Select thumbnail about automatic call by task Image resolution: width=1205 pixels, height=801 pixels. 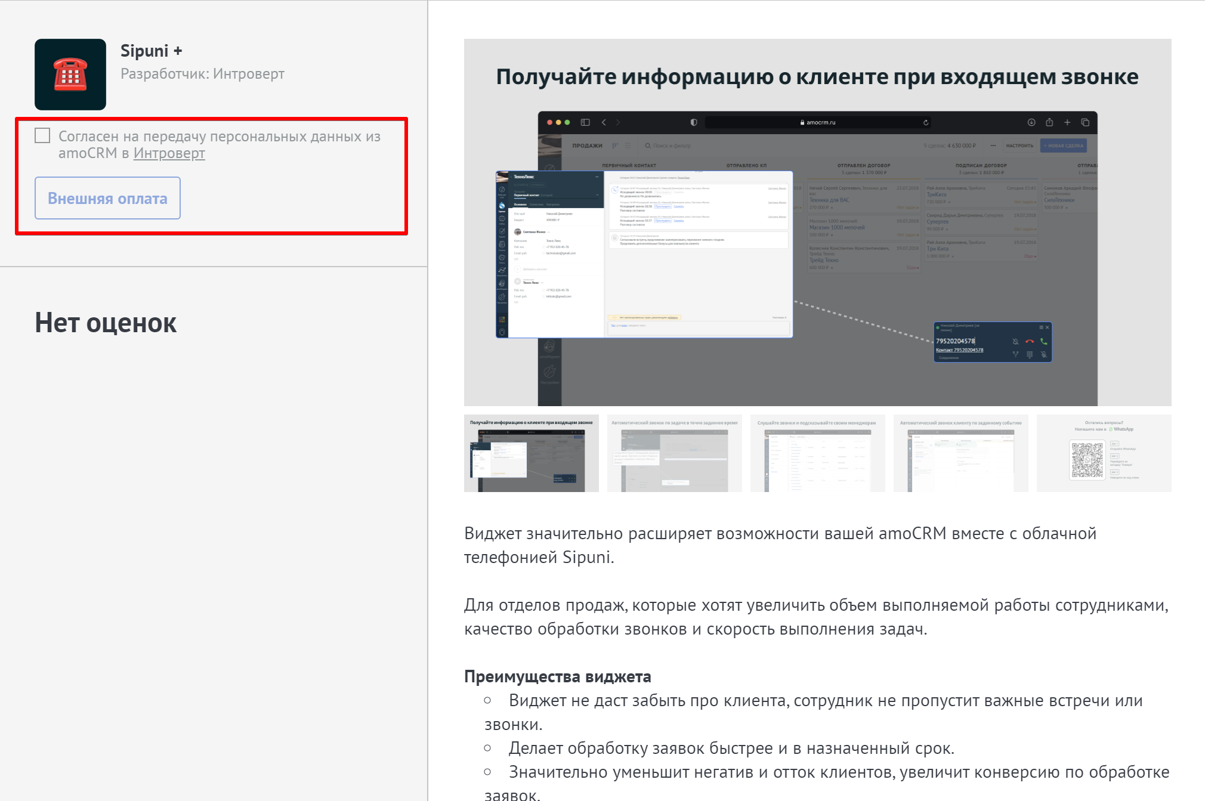tap(675, 453)
